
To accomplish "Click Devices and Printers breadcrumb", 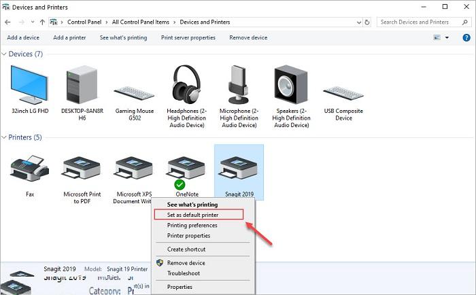I will pyautogui.click(x=205, y=22).
